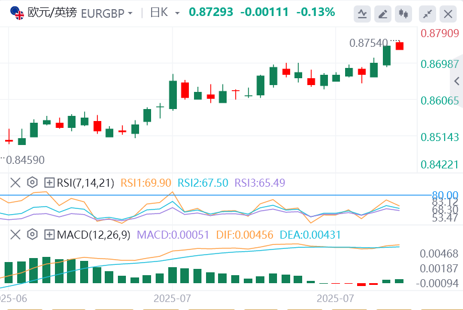Viewport: 463px width, 310px height.
Task: Click the DIF:0.00456 value
Action: (x=245, y=235)
